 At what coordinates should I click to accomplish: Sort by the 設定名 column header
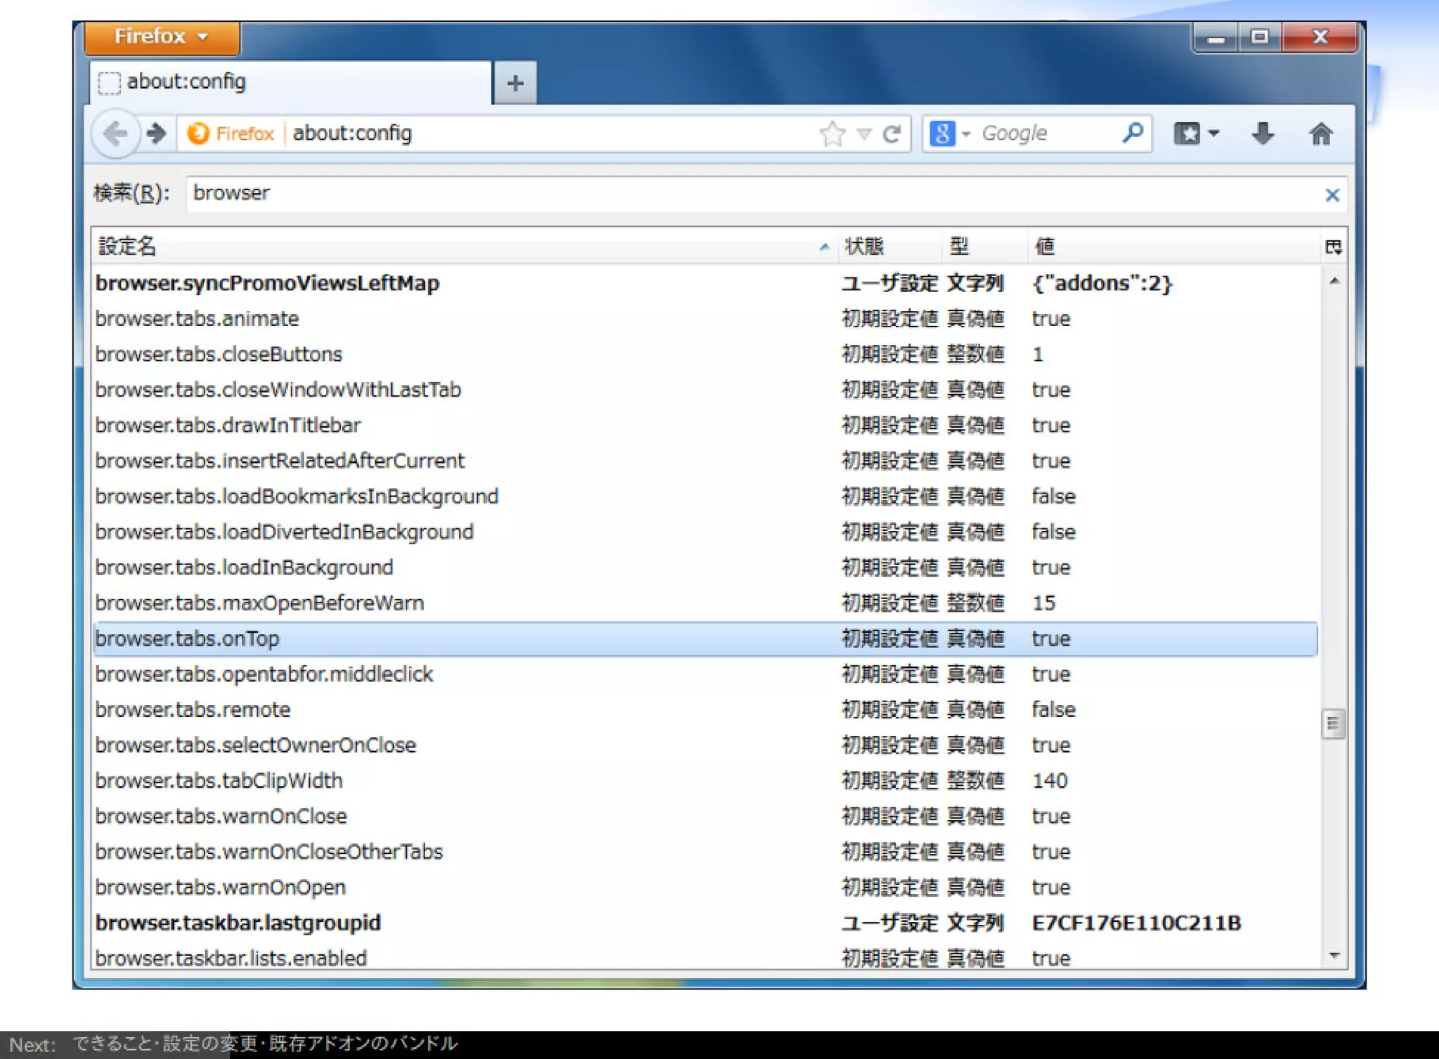point(464,246)
